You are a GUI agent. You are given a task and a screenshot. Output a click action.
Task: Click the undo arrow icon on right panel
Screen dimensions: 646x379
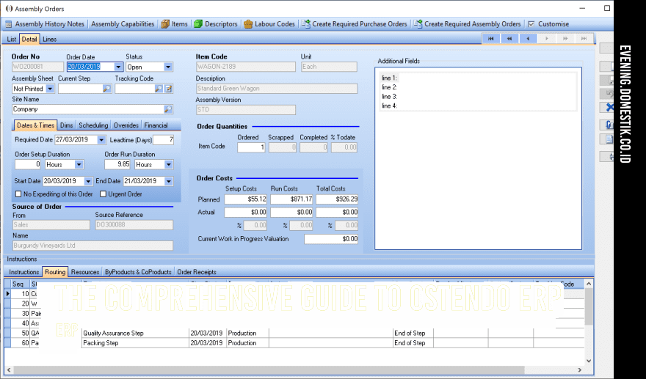click(609, 95)
